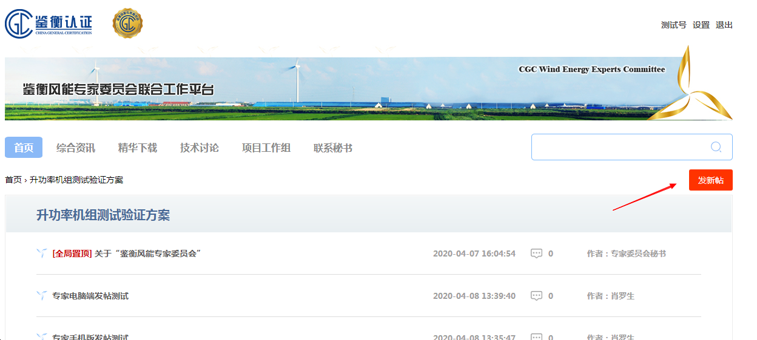Image resolution: width=757 pixels, height=340 pixels.
Task: Click the CGC 鉴衡认证 logo
Action: (49, 24)
